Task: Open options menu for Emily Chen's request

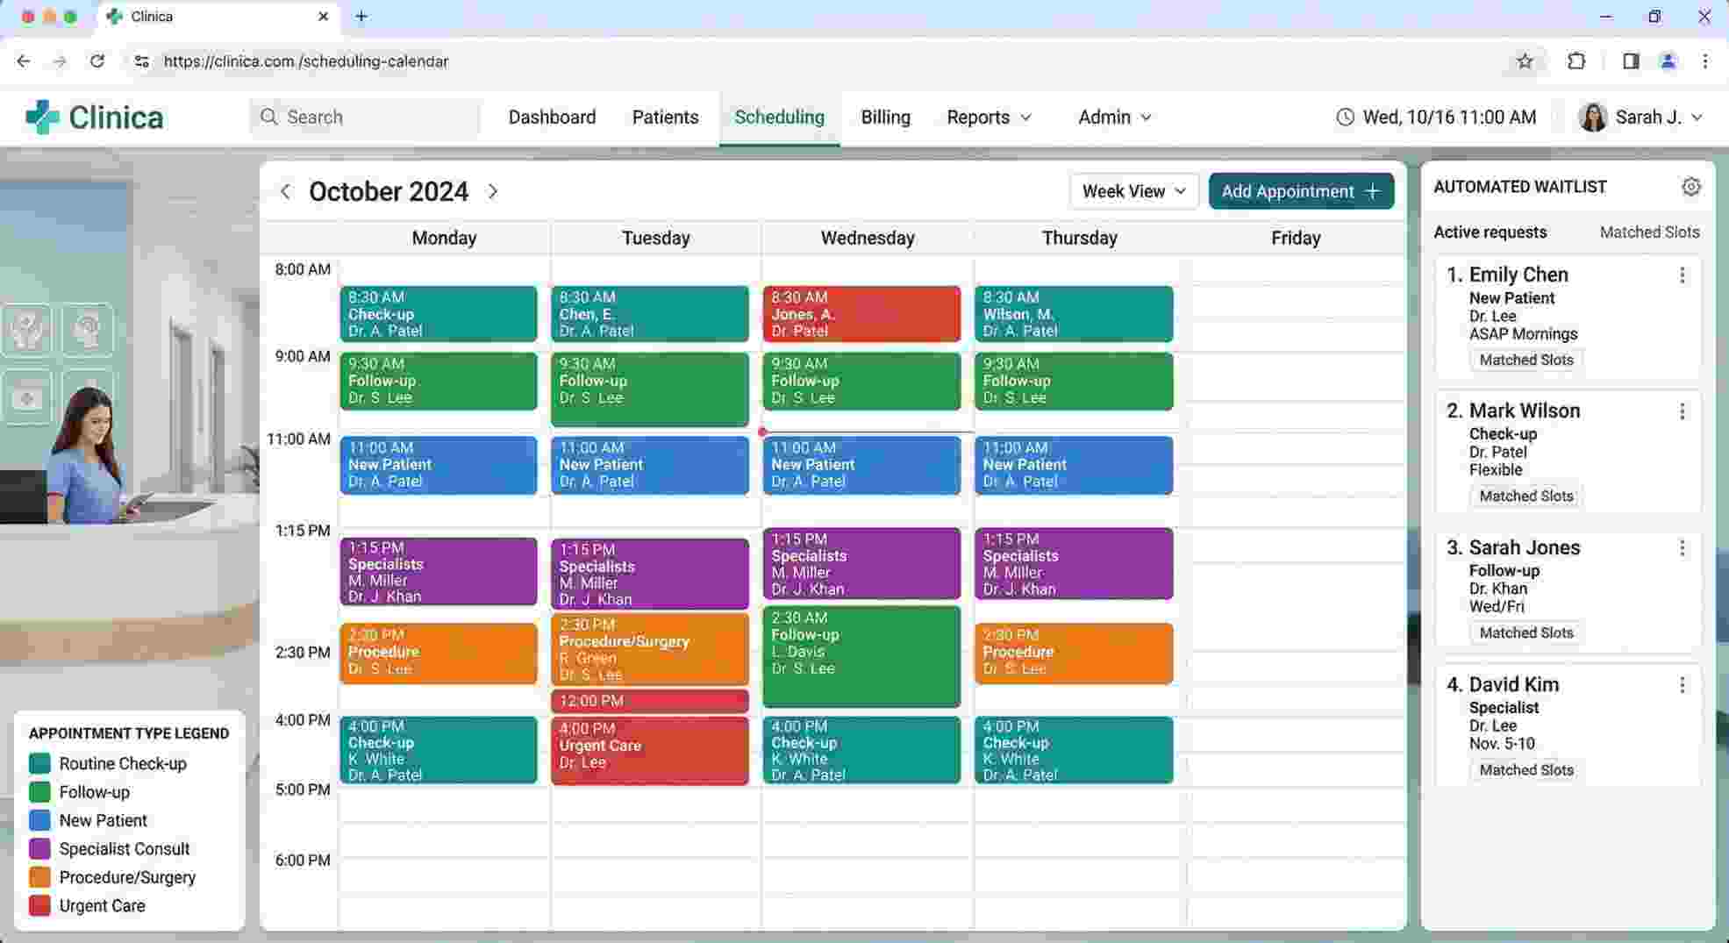Action: 1683,275
